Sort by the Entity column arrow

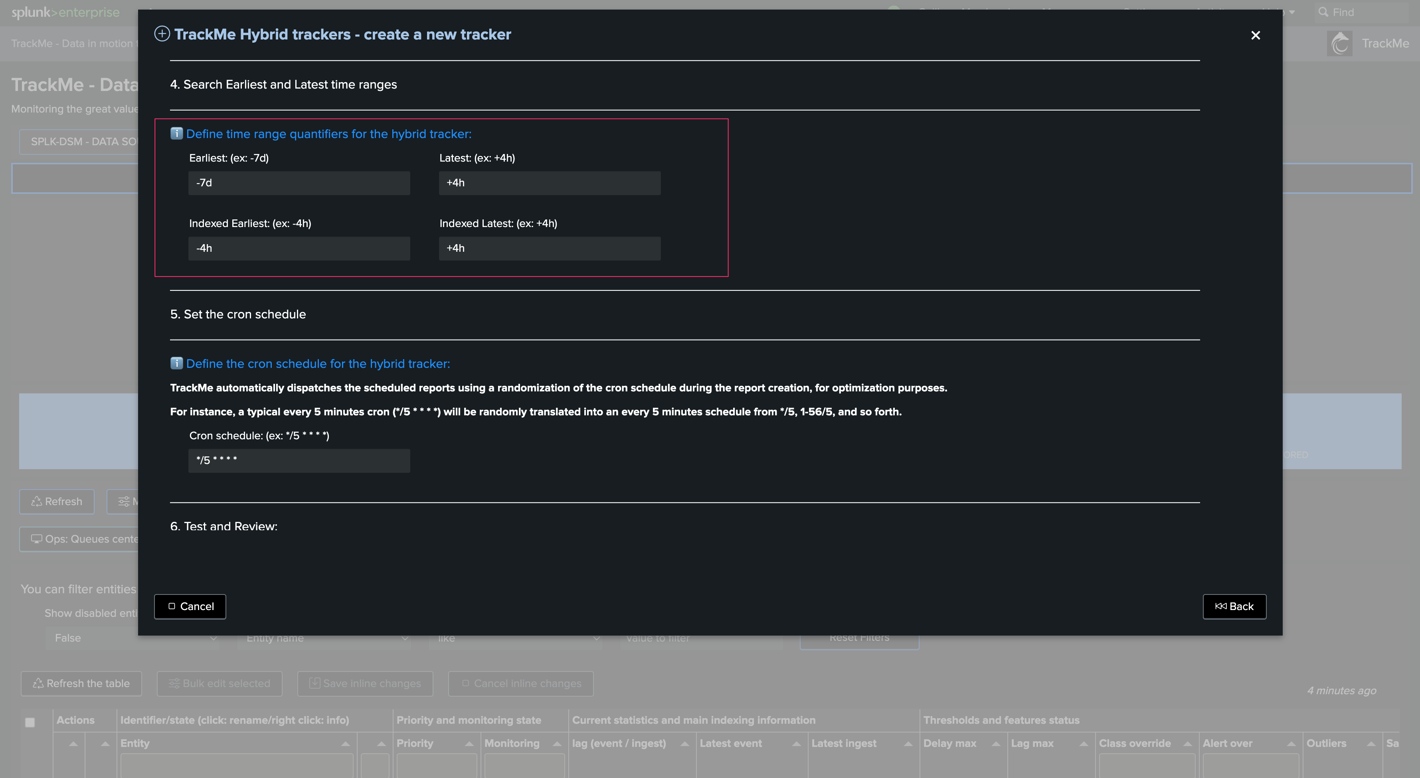tap(346, 744)
